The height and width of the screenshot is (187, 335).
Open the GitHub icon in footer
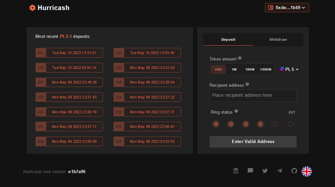(294, 170)
